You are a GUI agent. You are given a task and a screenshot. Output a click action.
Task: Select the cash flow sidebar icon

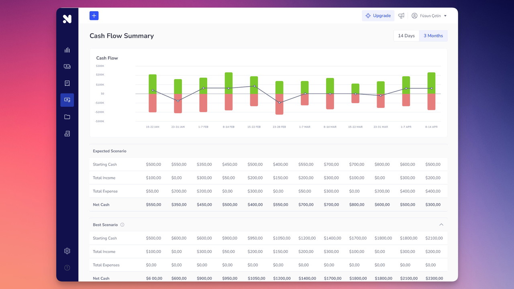point(67,100)
